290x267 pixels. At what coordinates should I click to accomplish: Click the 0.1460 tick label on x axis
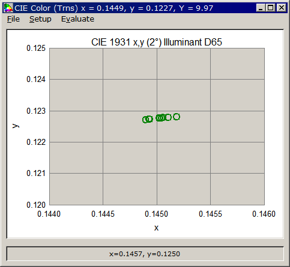click(x=264, y=214)
